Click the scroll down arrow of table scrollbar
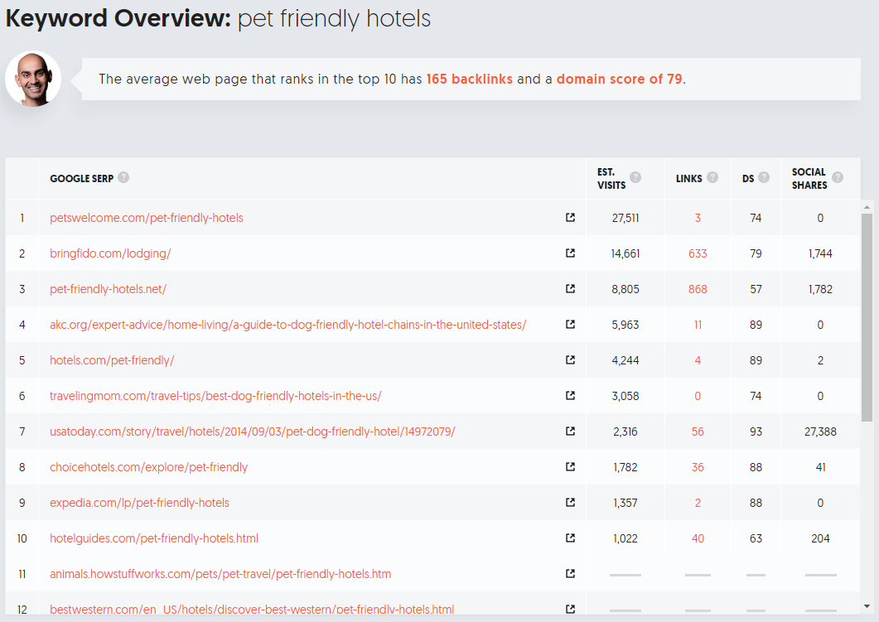 point(867,606)
